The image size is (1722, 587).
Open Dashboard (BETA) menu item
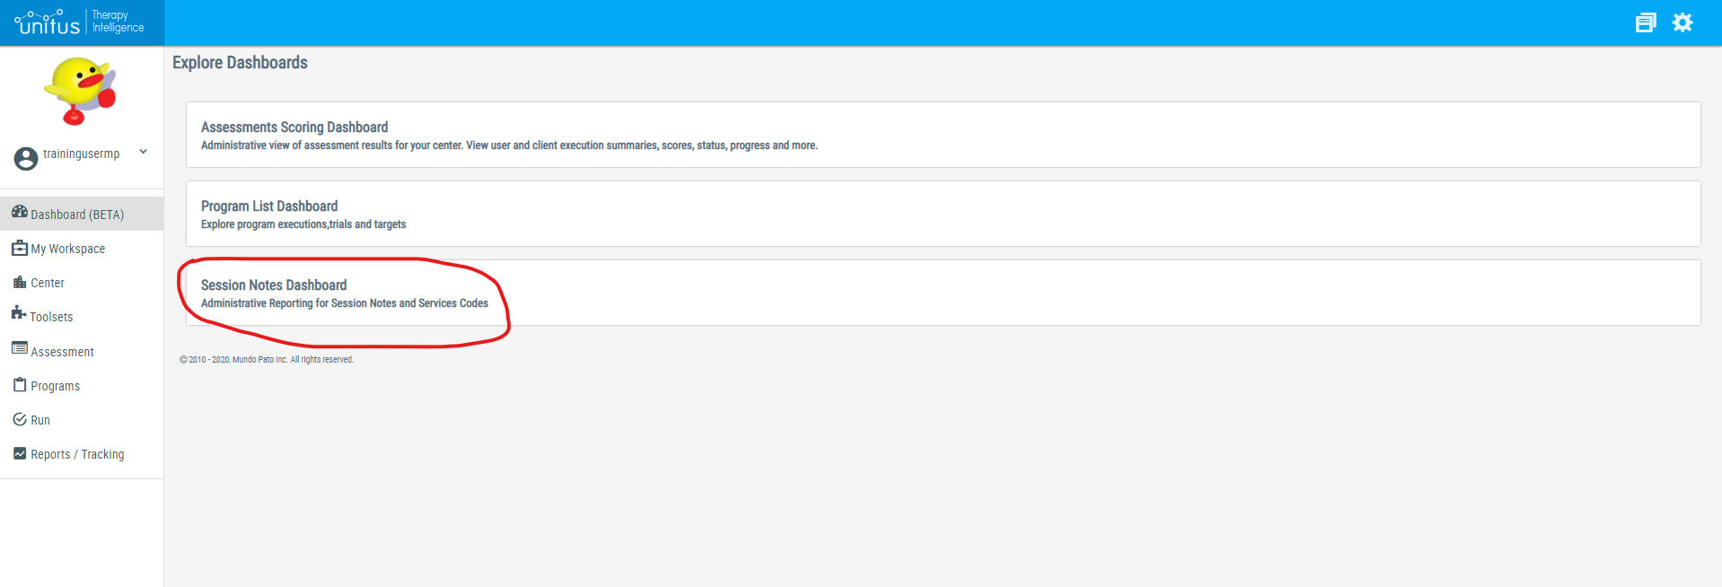click(82, 214)
